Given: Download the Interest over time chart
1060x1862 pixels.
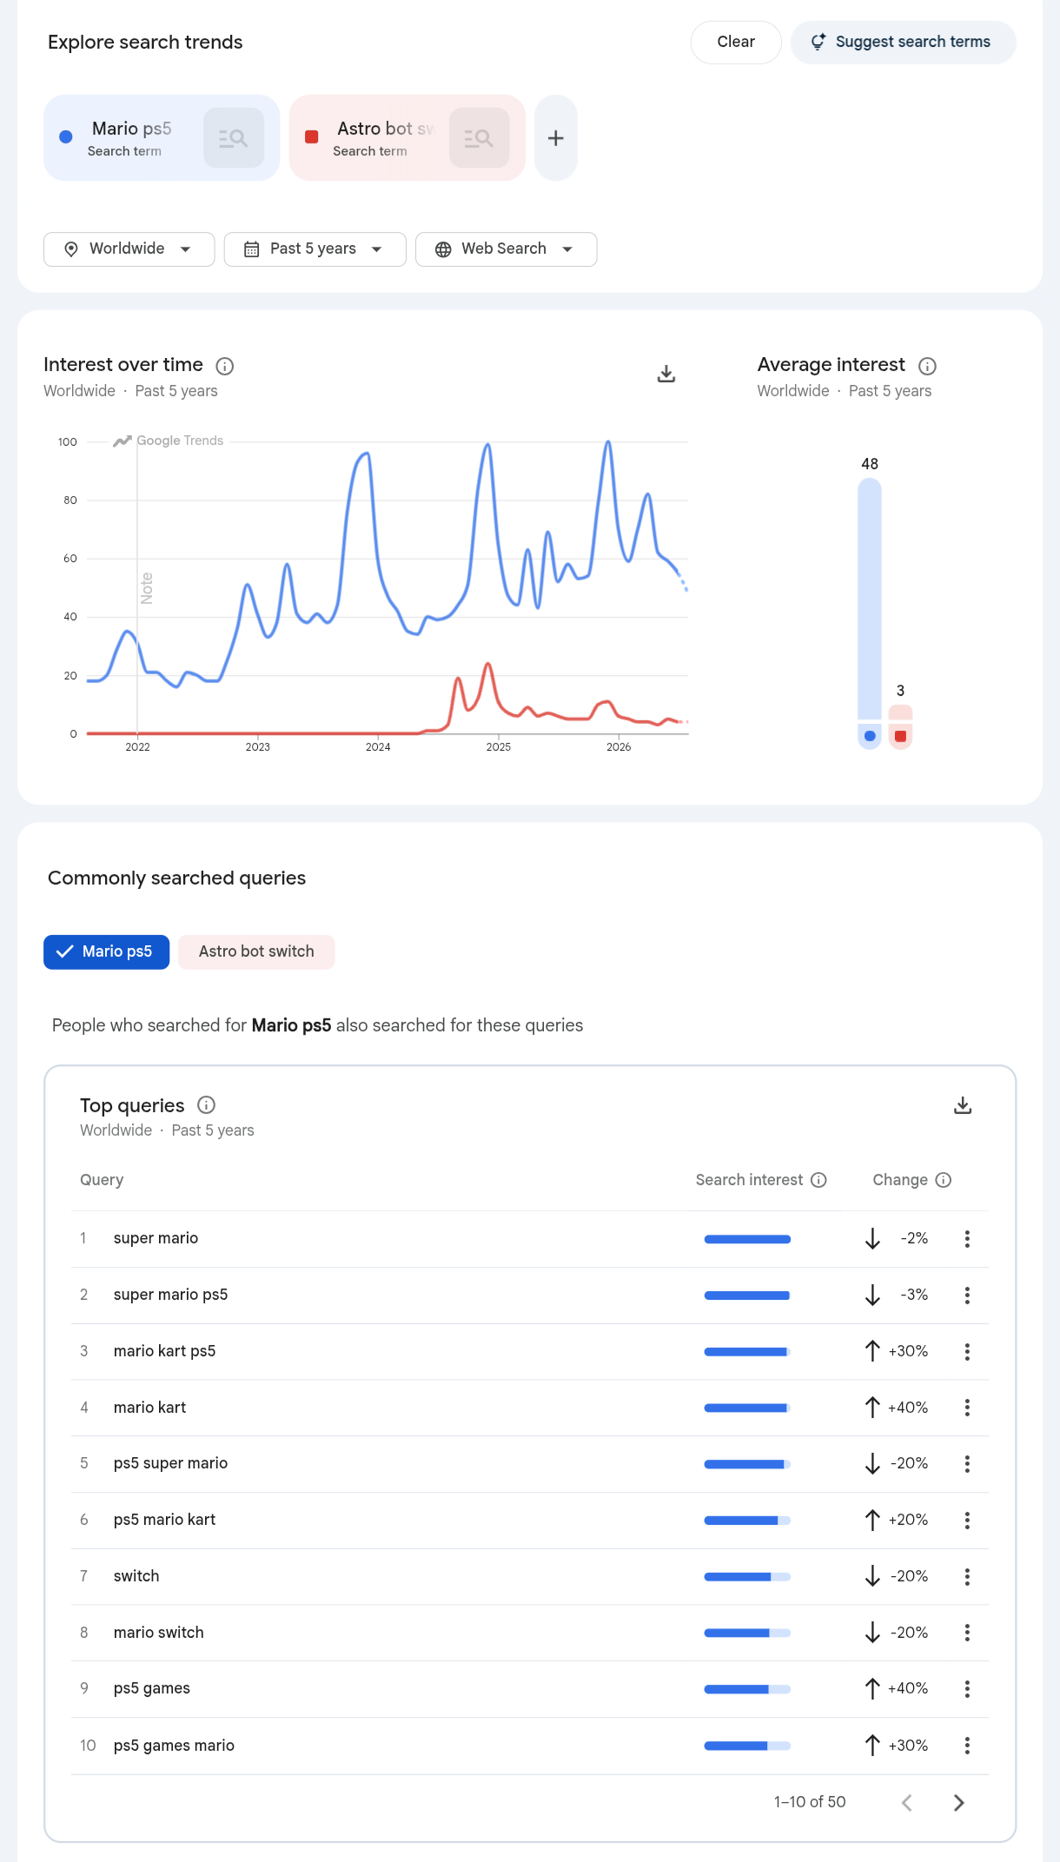Looking at the screenshot, I should (666, 374).
